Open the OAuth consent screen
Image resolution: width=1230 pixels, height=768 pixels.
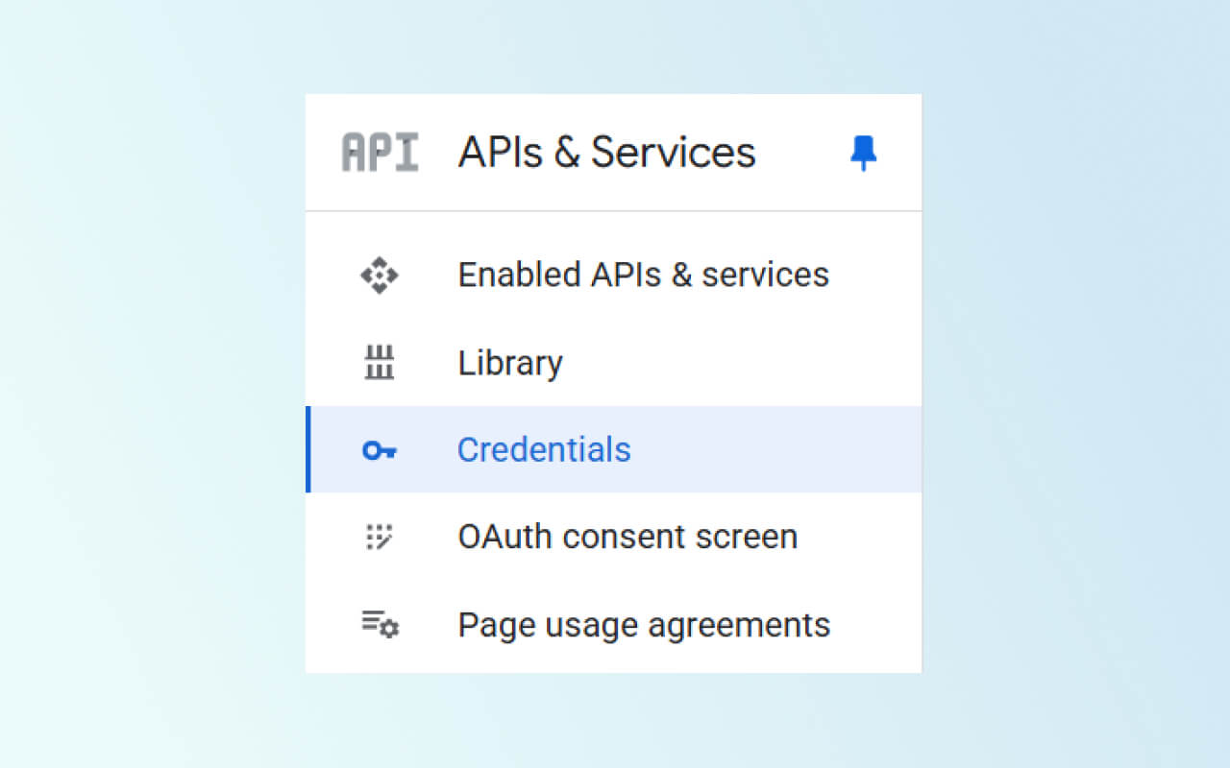pos(627,537)
